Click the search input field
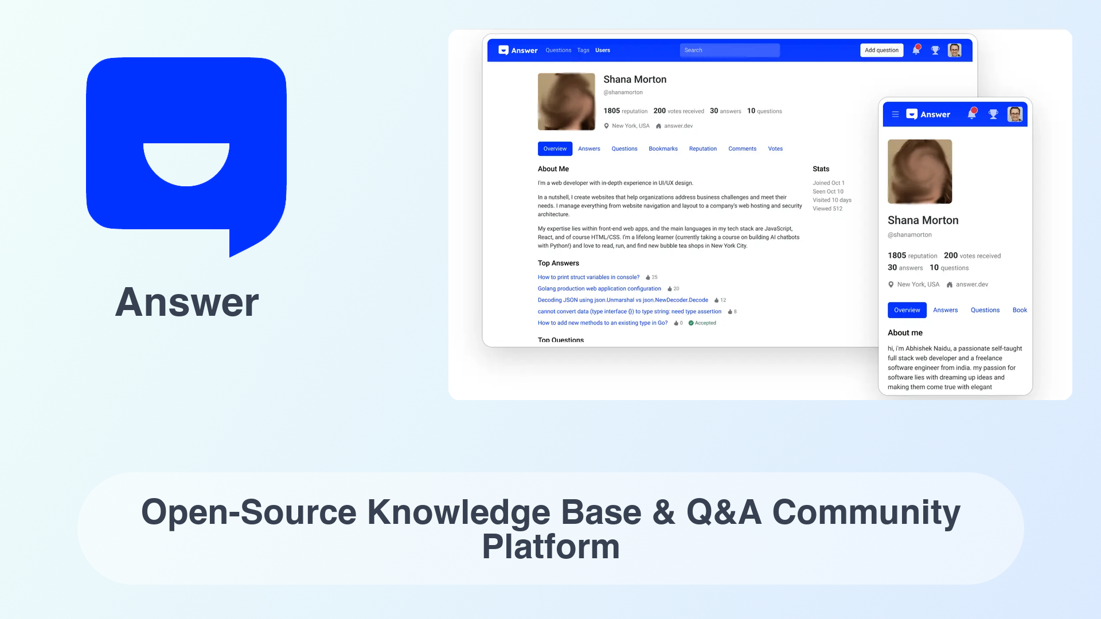 click(x=729, y=50)
